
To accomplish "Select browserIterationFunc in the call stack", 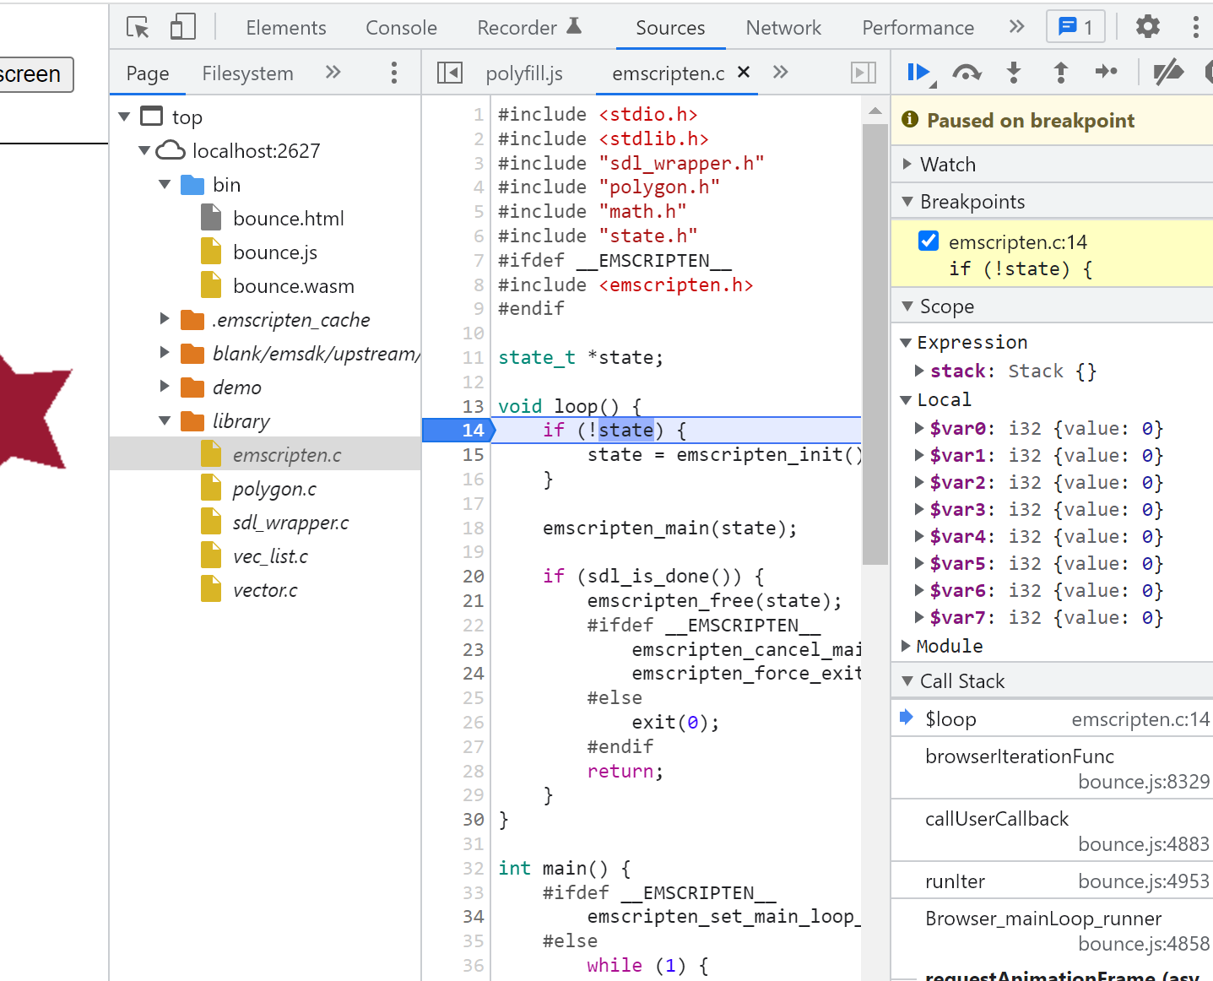I will coord(1019,756).
